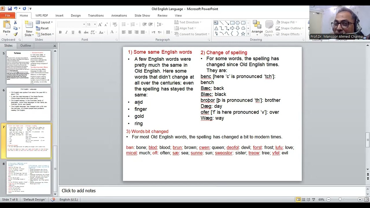Toggle Strikethrough formatting

(x=86, y=32)
